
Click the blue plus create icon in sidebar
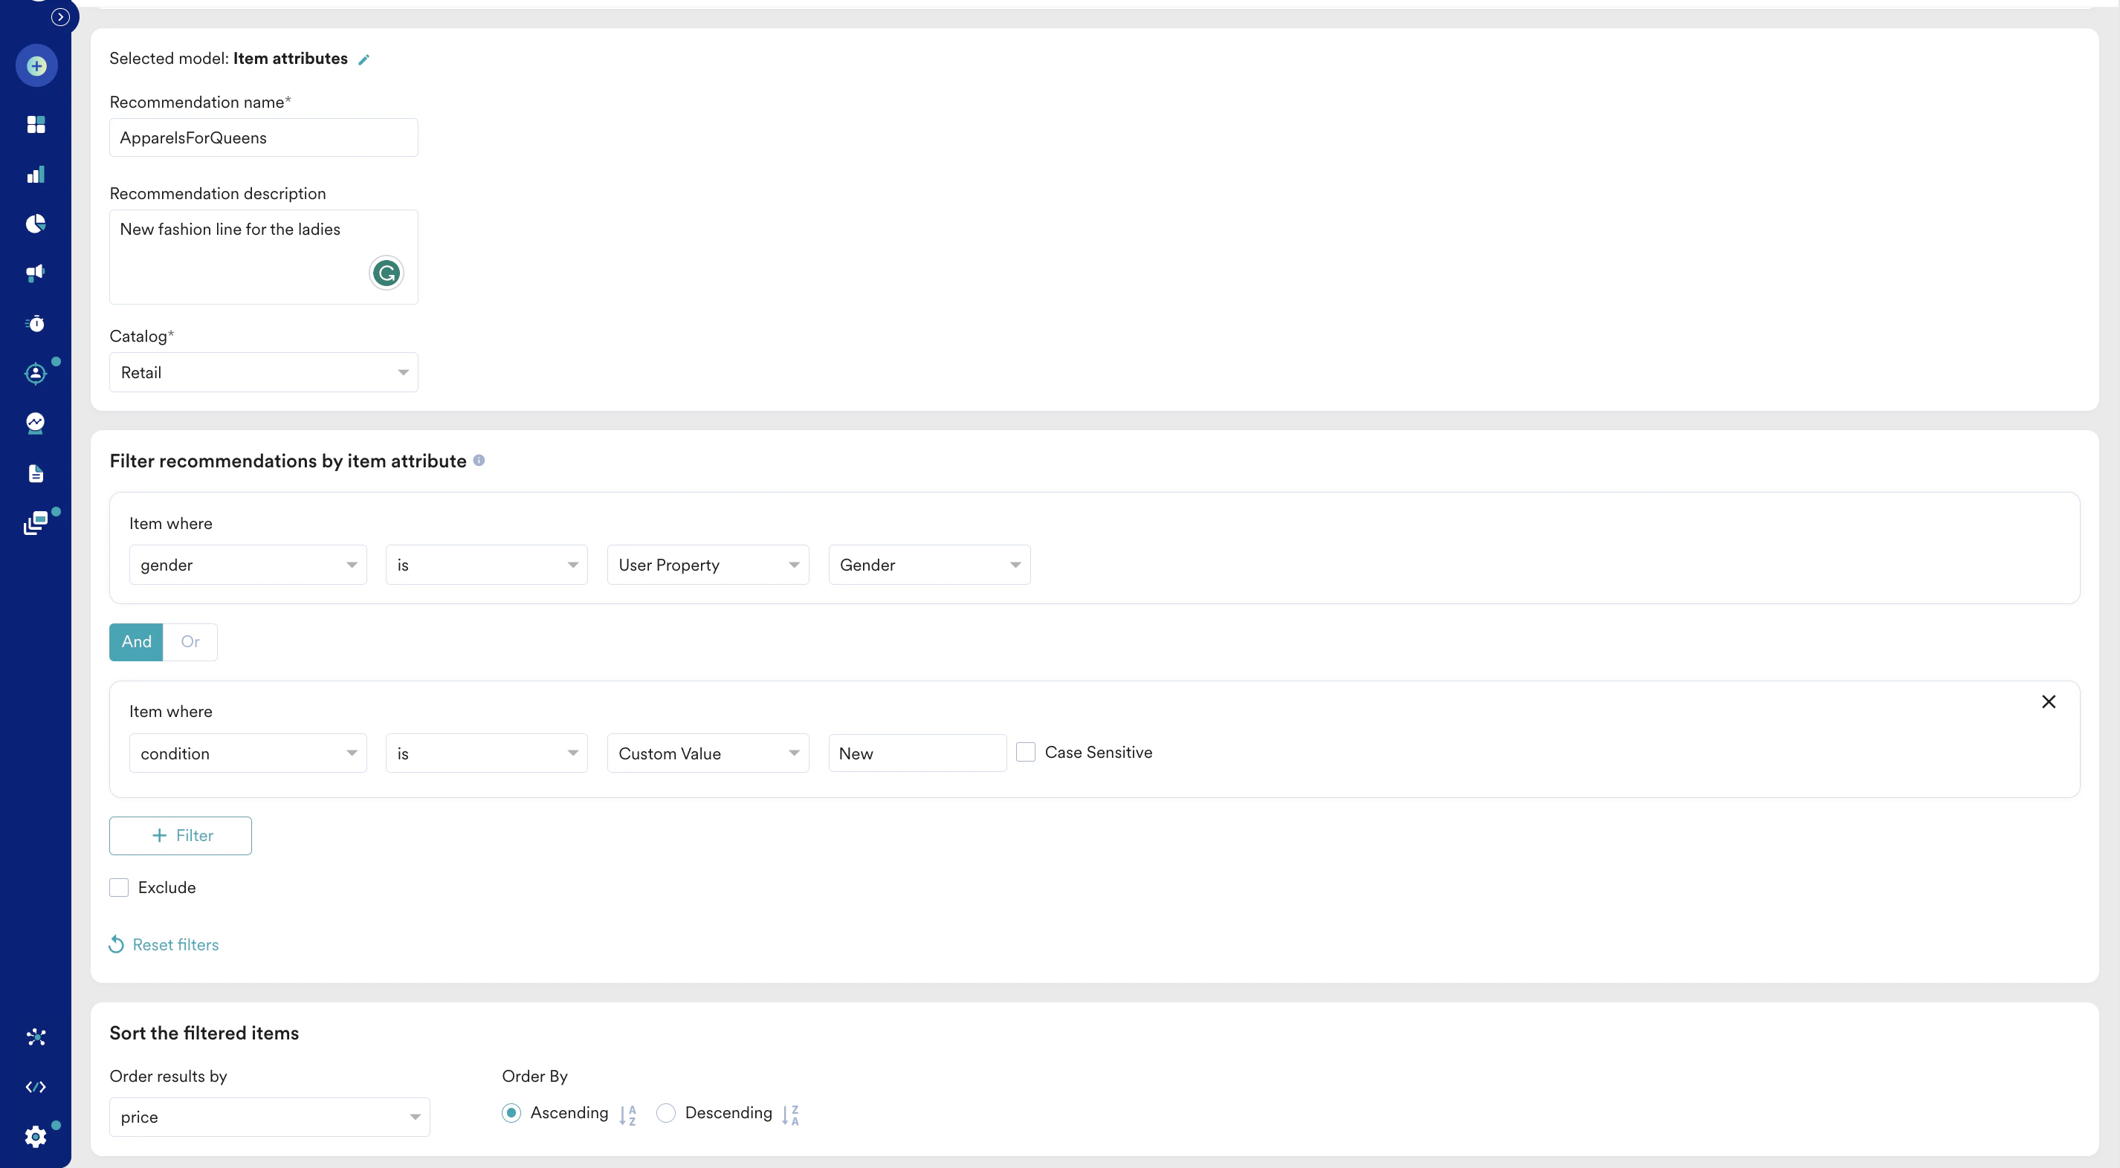click(36, 66)
